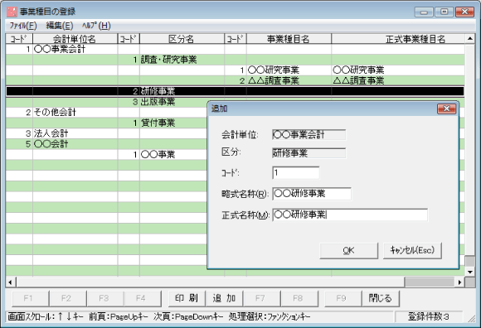Open the ヘルプ(H) menu

click(96, 26)
